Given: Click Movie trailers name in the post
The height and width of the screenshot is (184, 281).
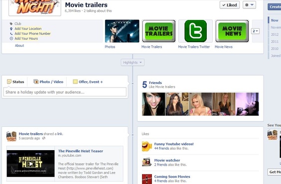Looking at the screenshot, I should 31,134.
